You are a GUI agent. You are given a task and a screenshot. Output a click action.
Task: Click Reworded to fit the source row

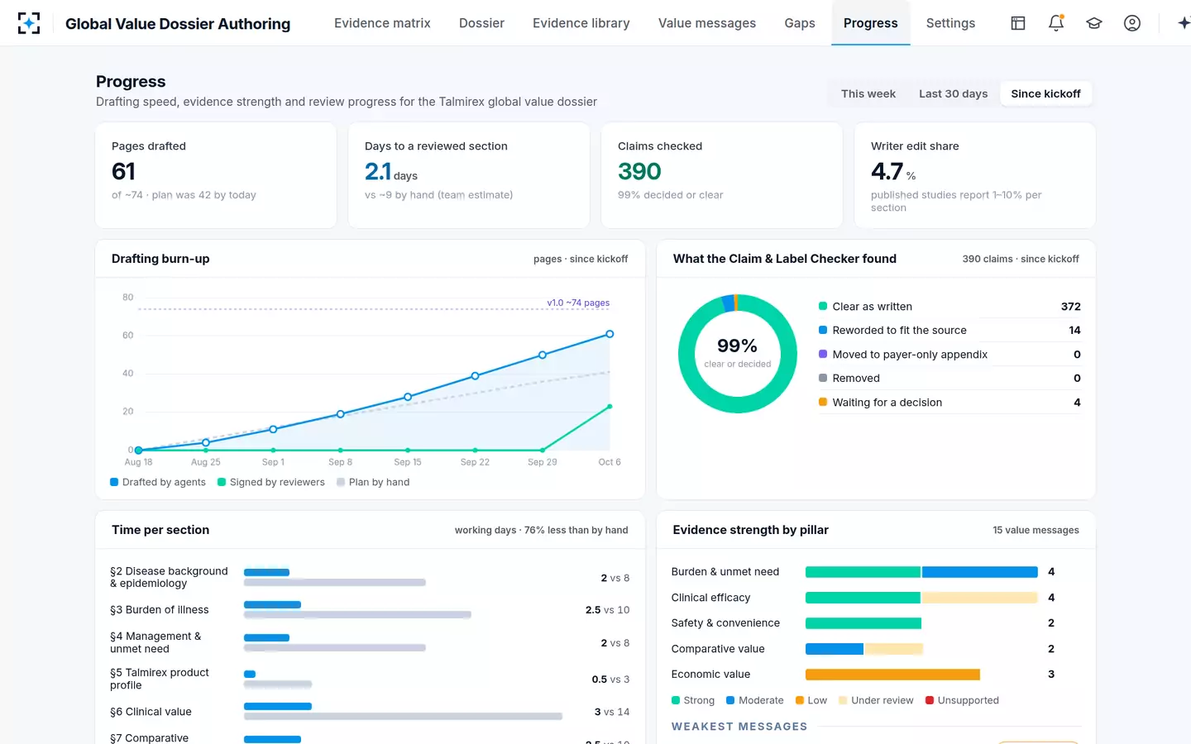[x=949, y=330]
